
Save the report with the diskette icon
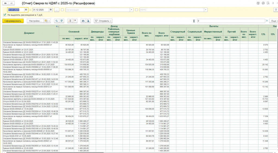[x=258, y=3]
